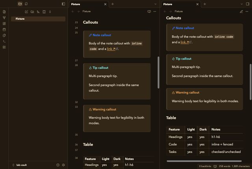Open daily note calendar ribbon icon
The height and width of the screenshot is (169, 252).
(4, 29)
